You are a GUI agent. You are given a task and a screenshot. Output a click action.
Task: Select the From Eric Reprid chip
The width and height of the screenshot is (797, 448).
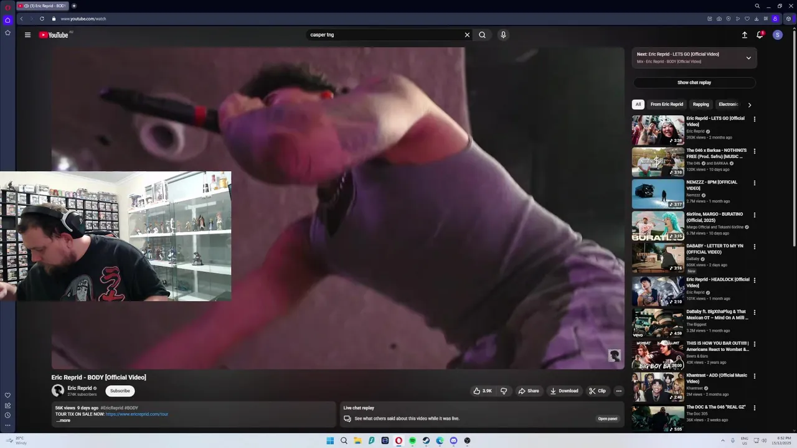click(x=667, y=105)
